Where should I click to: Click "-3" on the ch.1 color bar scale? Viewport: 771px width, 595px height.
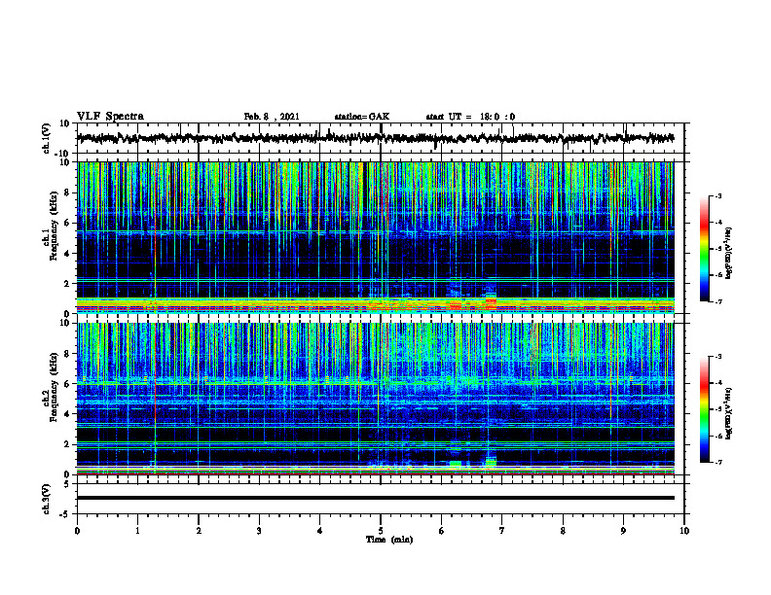click(x=717, y=196)
